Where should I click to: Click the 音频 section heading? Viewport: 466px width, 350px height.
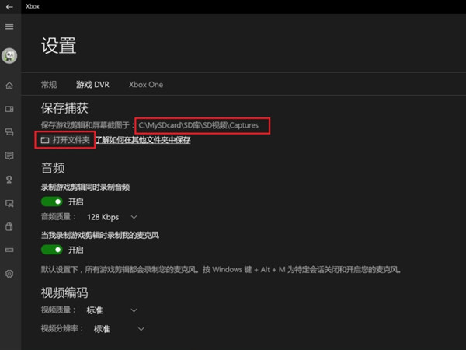pyautogui.click(x=53, y=168)
